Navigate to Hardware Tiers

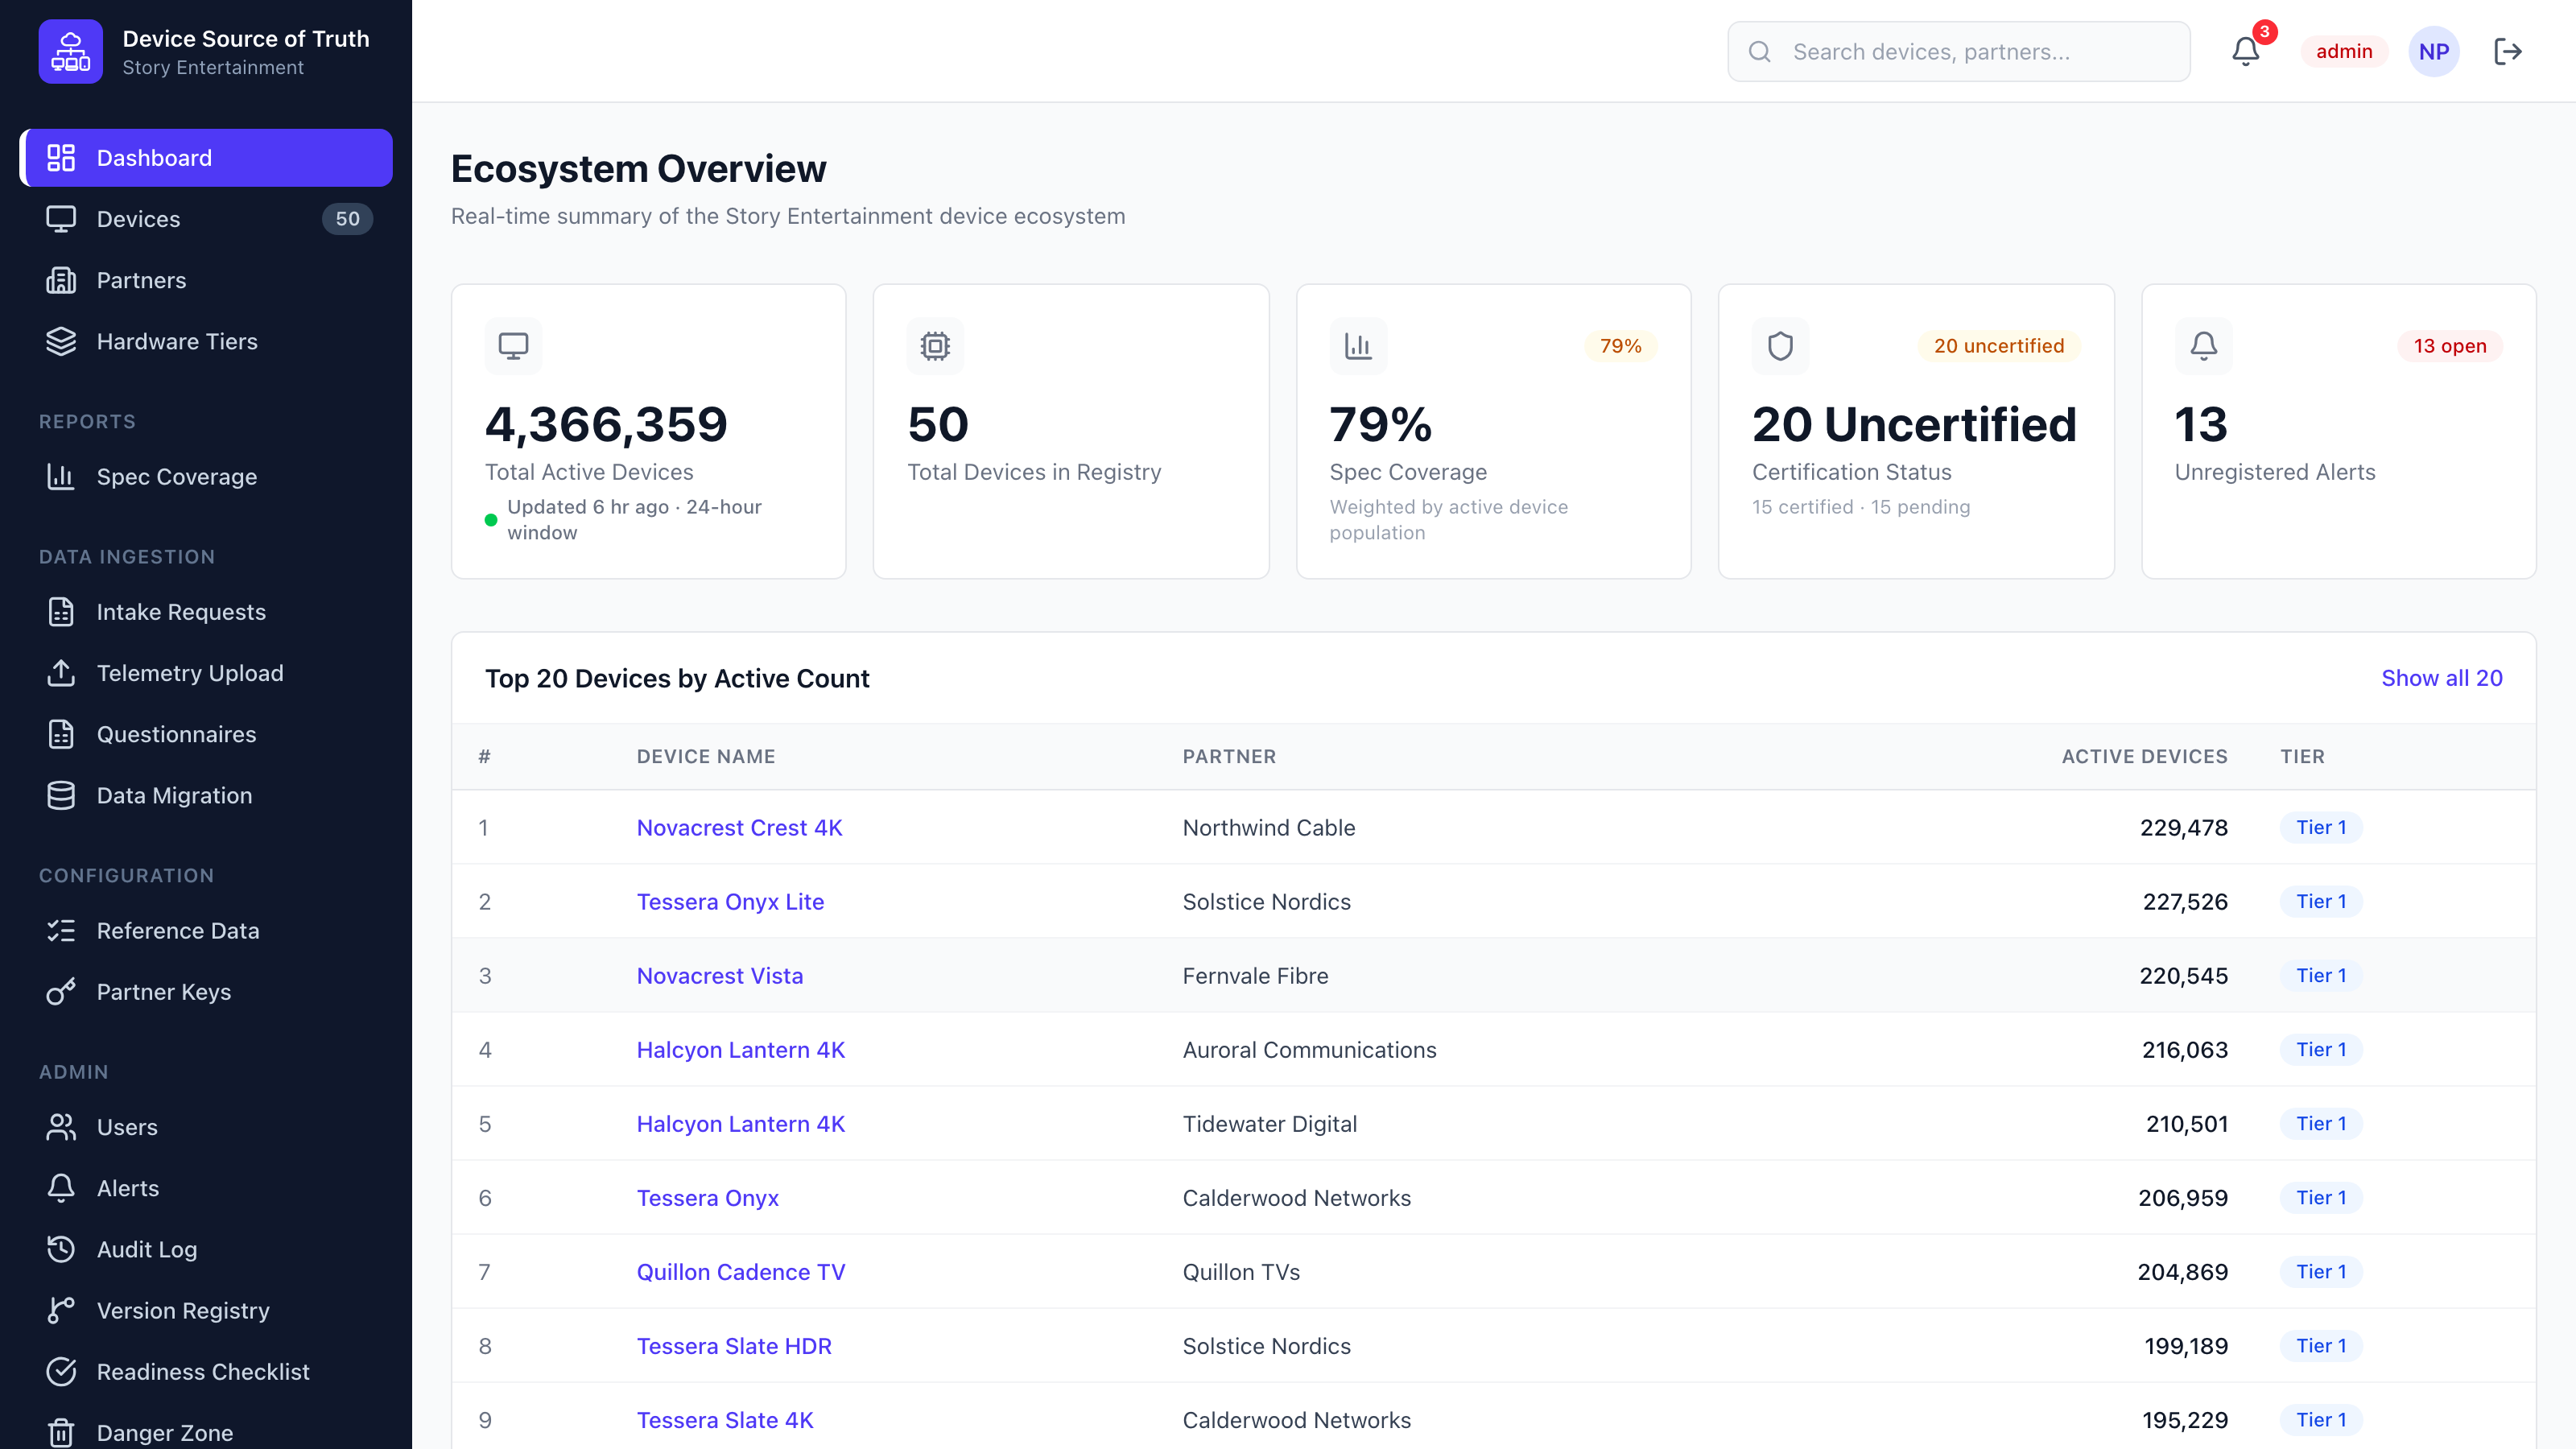pyautogui.click(x=206, y=341)
